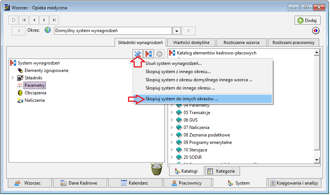Expand 09 Programy emerytalne catalog
Viewport: 330px width, 195px height.
(172, 142)
